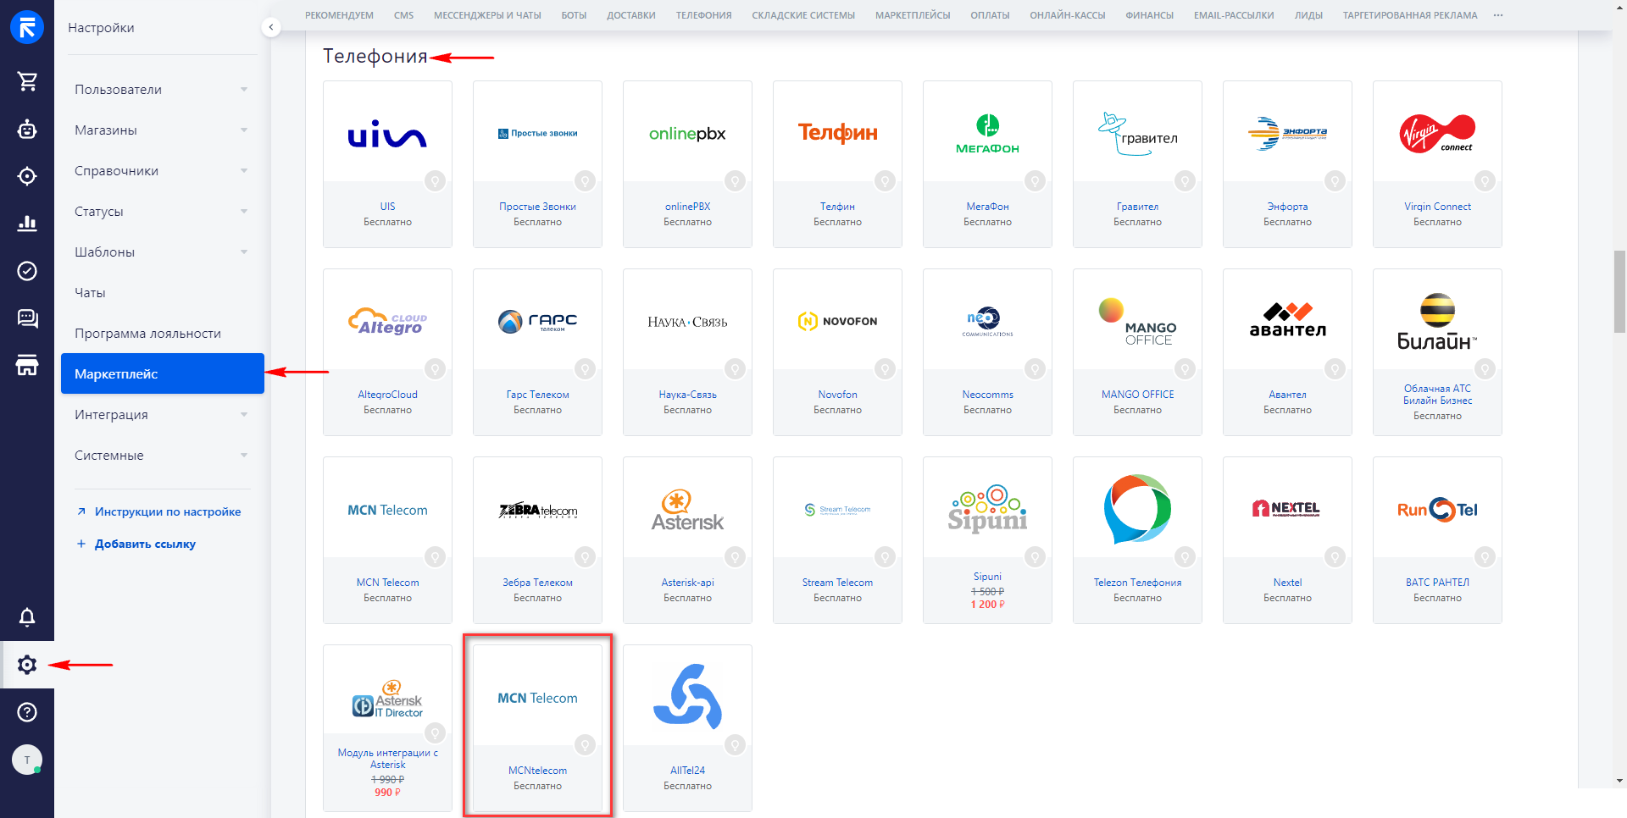Switch to the EMAIL-РАССЫЛКИ category tab
Screen dimensions: 1627x818
coord(1233,15)
